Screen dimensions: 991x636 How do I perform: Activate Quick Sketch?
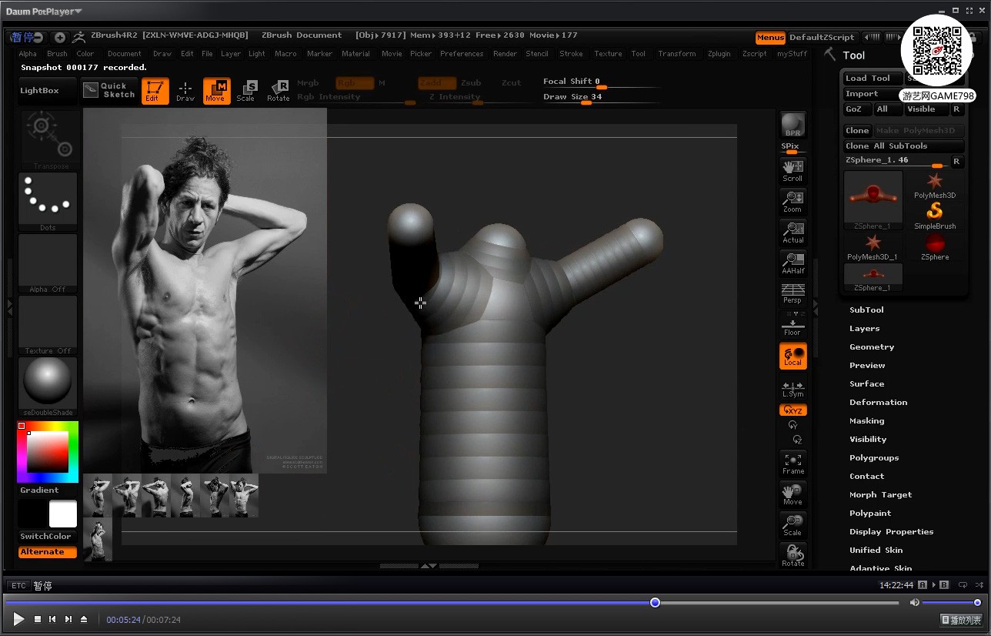point(108,90)
